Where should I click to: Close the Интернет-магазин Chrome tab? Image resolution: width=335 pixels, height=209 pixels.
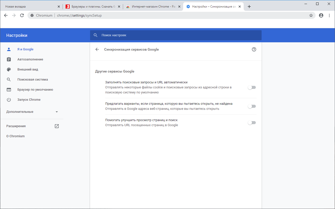click(x=179, y=7)
